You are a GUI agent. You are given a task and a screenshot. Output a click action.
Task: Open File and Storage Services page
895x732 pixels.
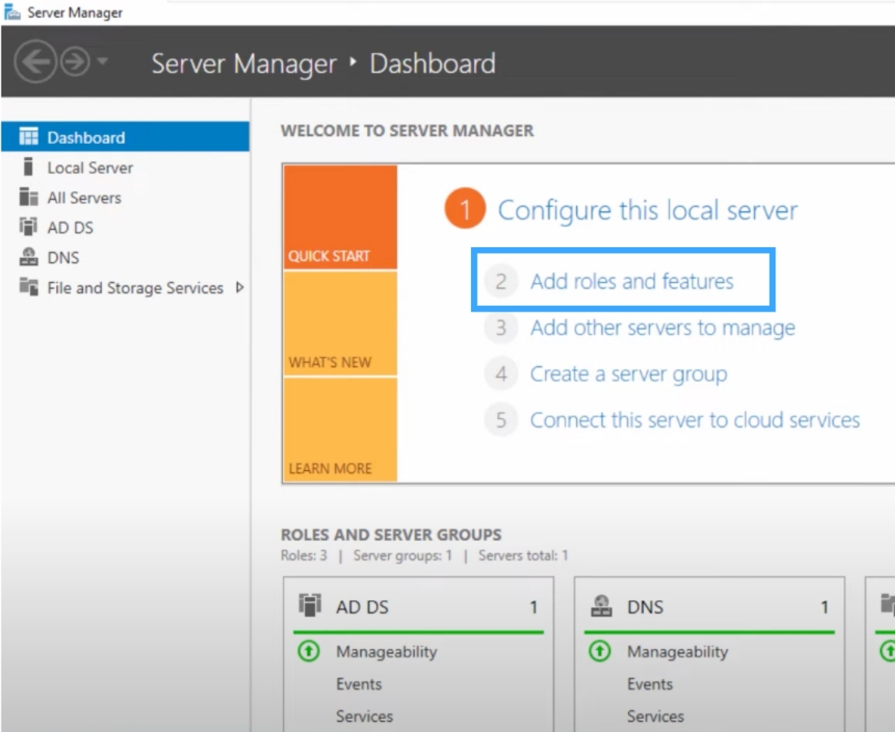pyautogui.click(x=134, y=288)
